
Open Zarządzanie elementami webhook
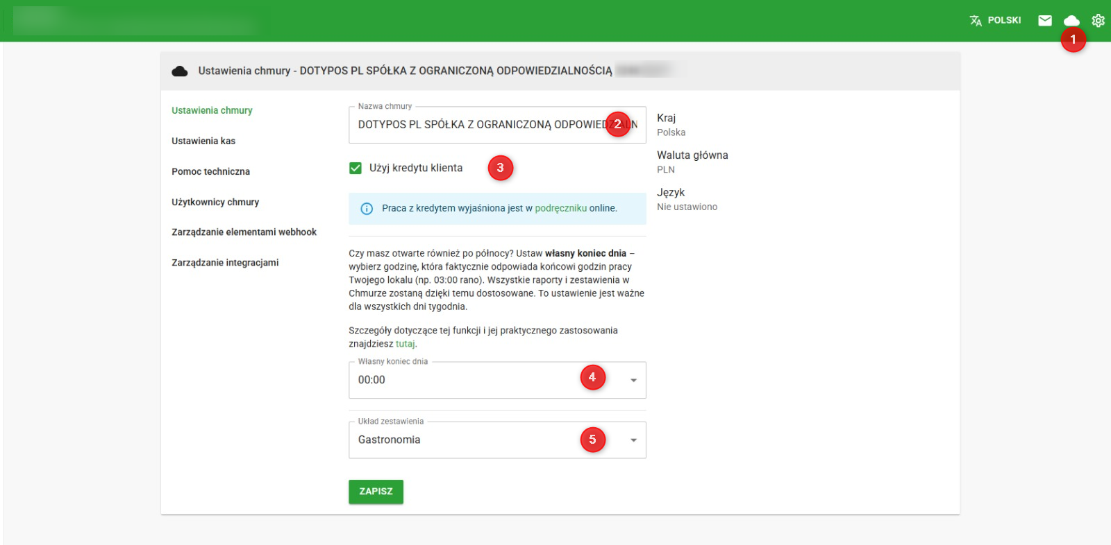click(x=244, y=232)
